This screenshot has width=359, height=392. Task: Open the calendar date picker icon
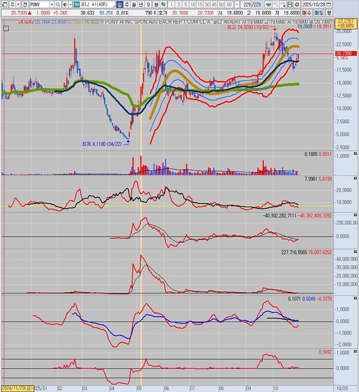tap(329, 4)
